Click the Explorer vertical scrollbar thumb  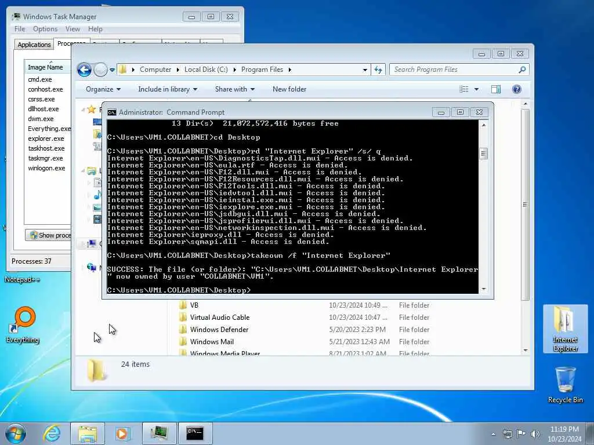click(x=525, y=205)
